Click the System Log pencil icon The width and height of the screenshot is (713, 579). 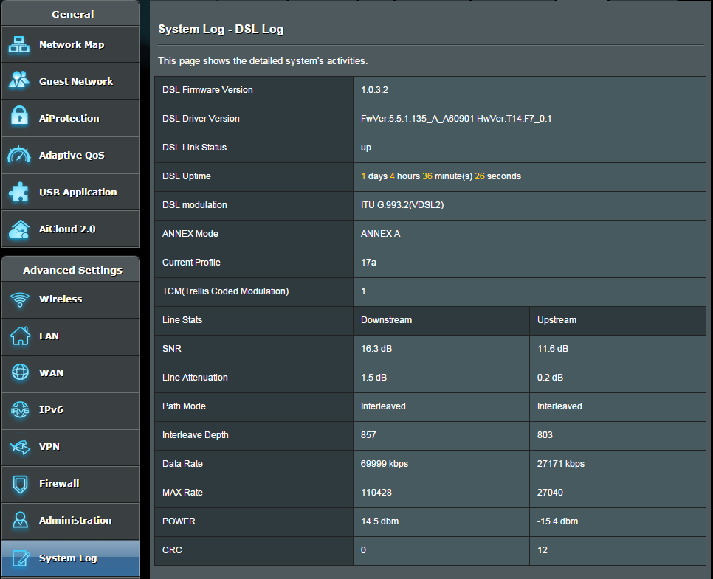tap(21, 558)
